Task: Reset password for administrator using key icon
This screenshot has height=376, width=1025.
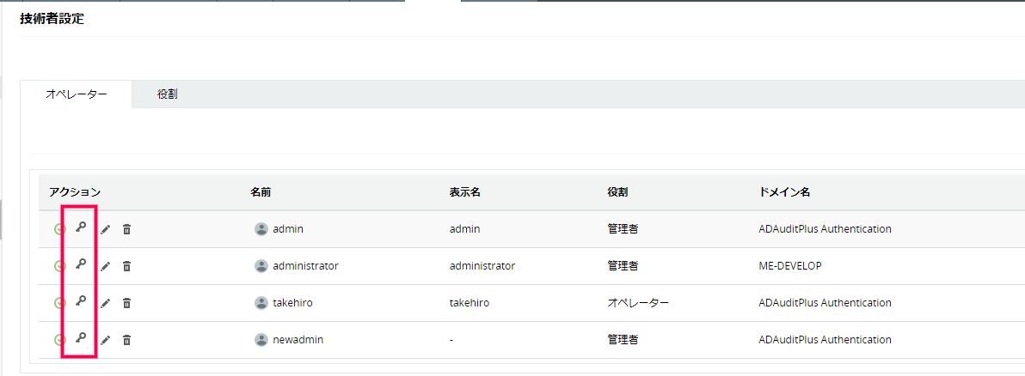Action: [82, 265]
